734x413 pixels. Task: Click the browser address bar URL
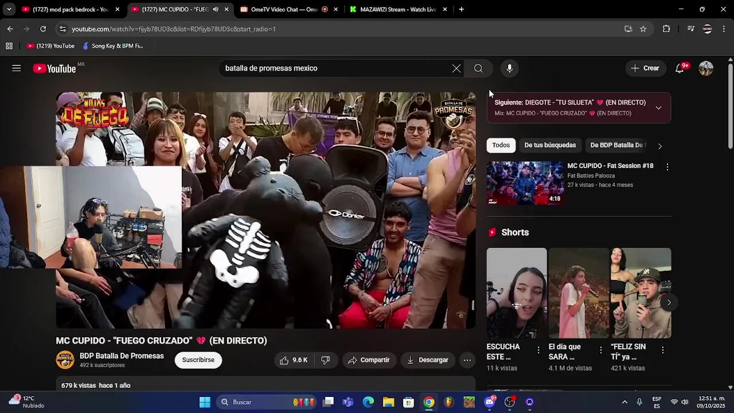(x=174, y=29)
